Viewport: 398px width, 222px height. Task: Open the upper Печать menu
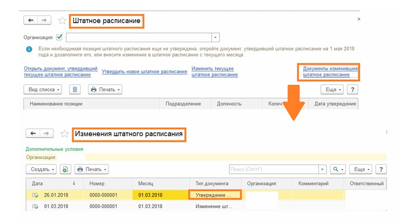click(x=105, y=89)
